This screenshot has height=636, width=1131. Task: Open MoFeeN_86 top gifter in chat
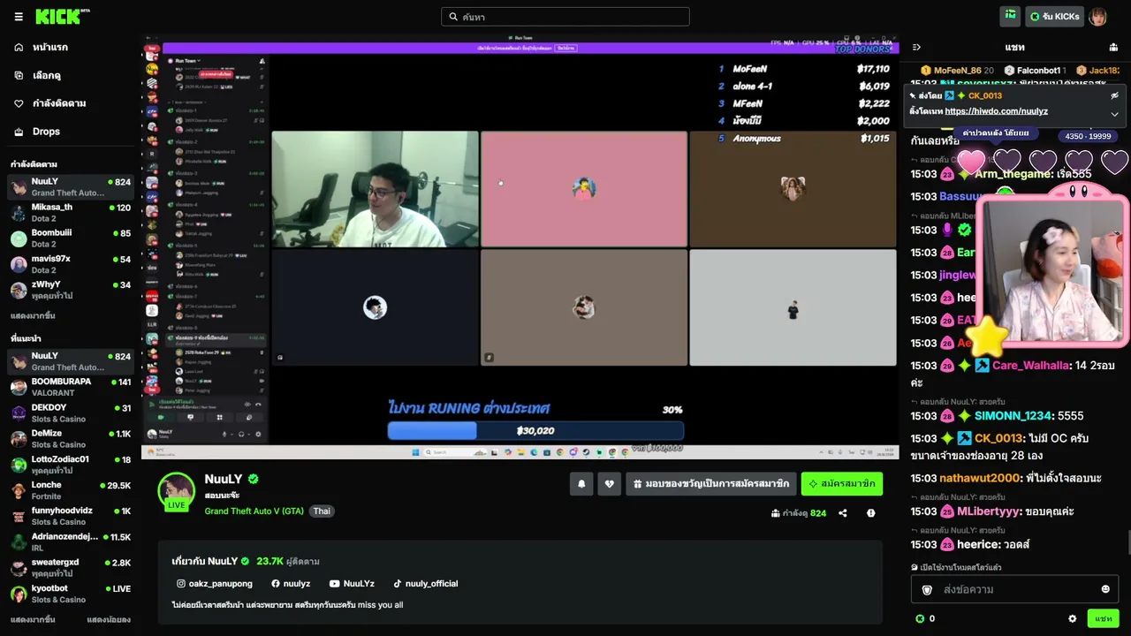coord(957,71)
